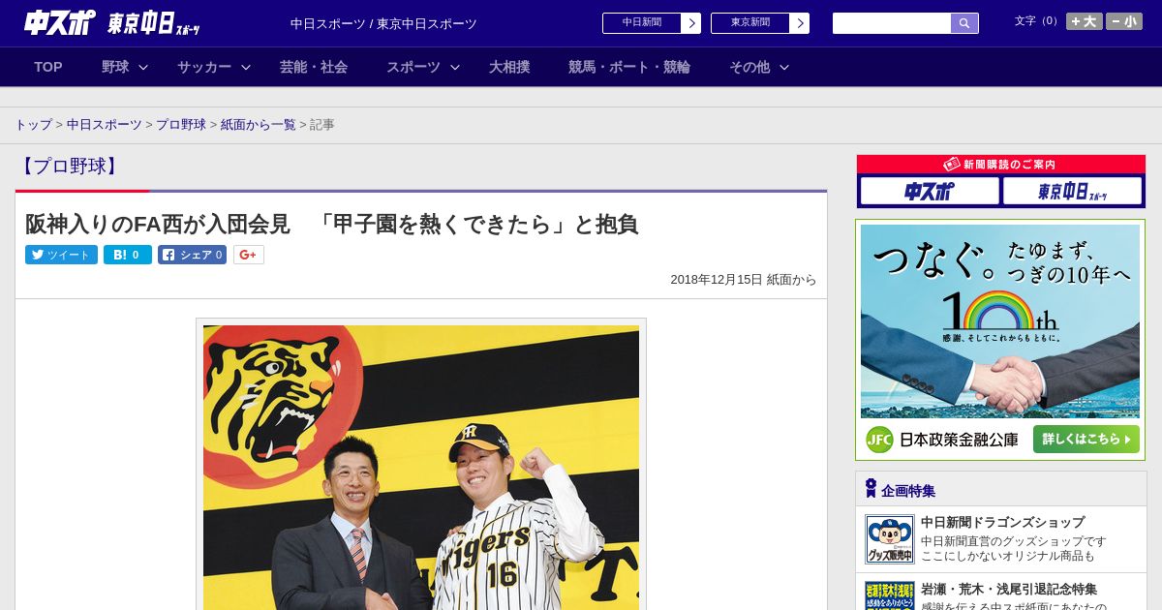Click トップ breadcrumb link

(x=33, y=125)
